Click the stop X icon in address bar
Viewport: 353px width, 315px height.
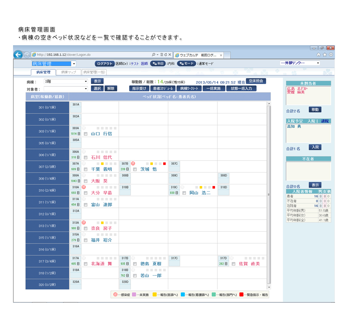pyautogui.click(x=170, y=54)
